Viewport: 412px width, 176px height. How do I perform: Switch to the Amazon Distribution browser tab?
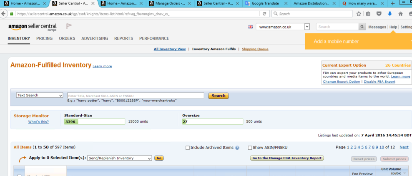point(314,3)
